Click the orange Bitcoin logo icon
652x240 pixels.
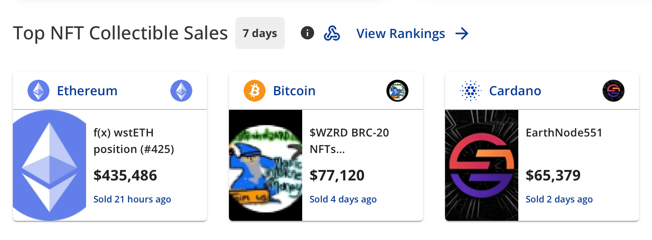(x=255, y=91)
